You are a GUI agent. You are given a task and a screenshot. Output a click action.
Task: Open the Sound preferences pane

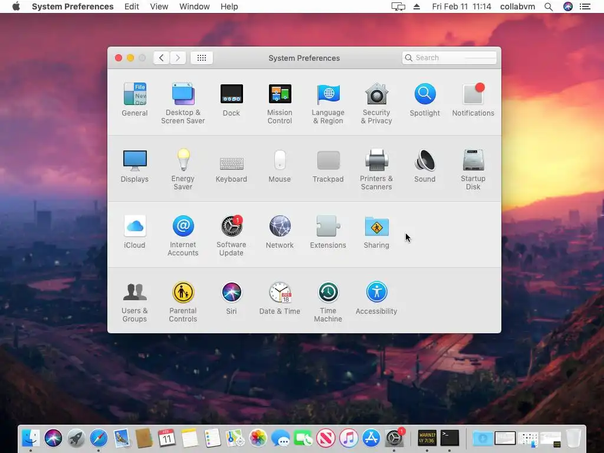pyautogui.click(x=425, y=166)
